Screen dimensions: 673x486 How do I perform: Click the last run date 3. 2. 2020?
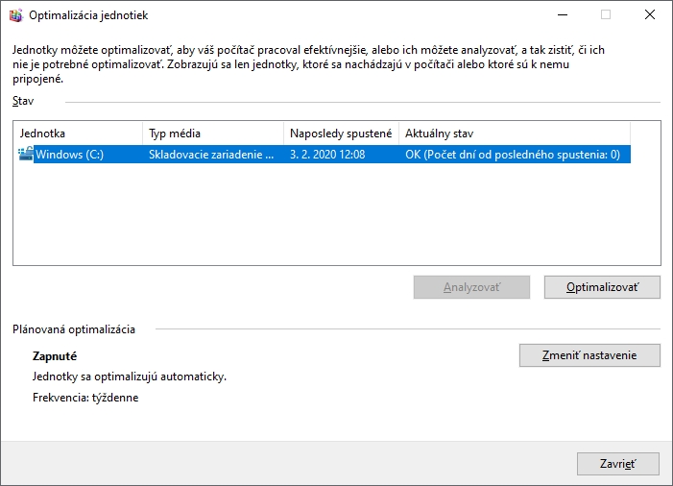326,154
